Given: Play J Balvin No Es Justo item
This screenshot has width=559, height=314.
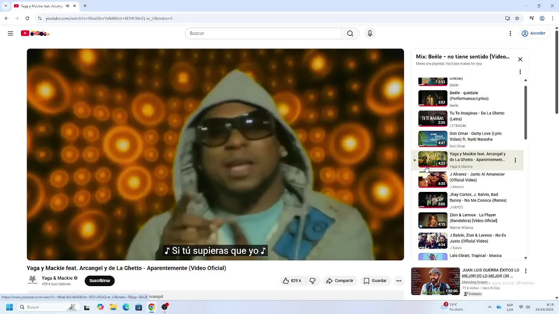Looking at the screenshot, I should 468,241.
